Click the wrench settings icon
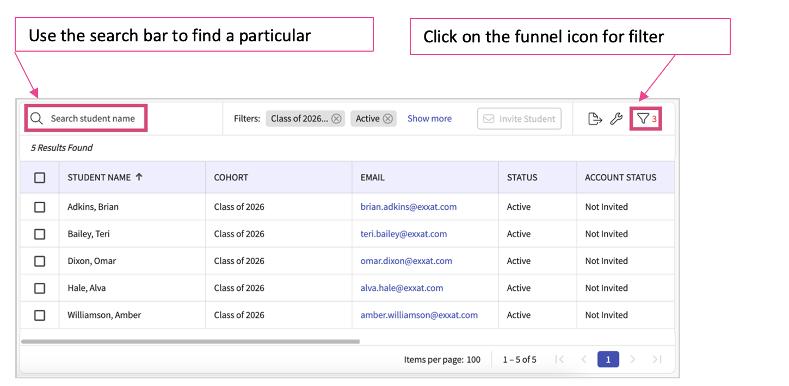Image resolution: width=789 pixels, height=386 pixels. [616, 119]
